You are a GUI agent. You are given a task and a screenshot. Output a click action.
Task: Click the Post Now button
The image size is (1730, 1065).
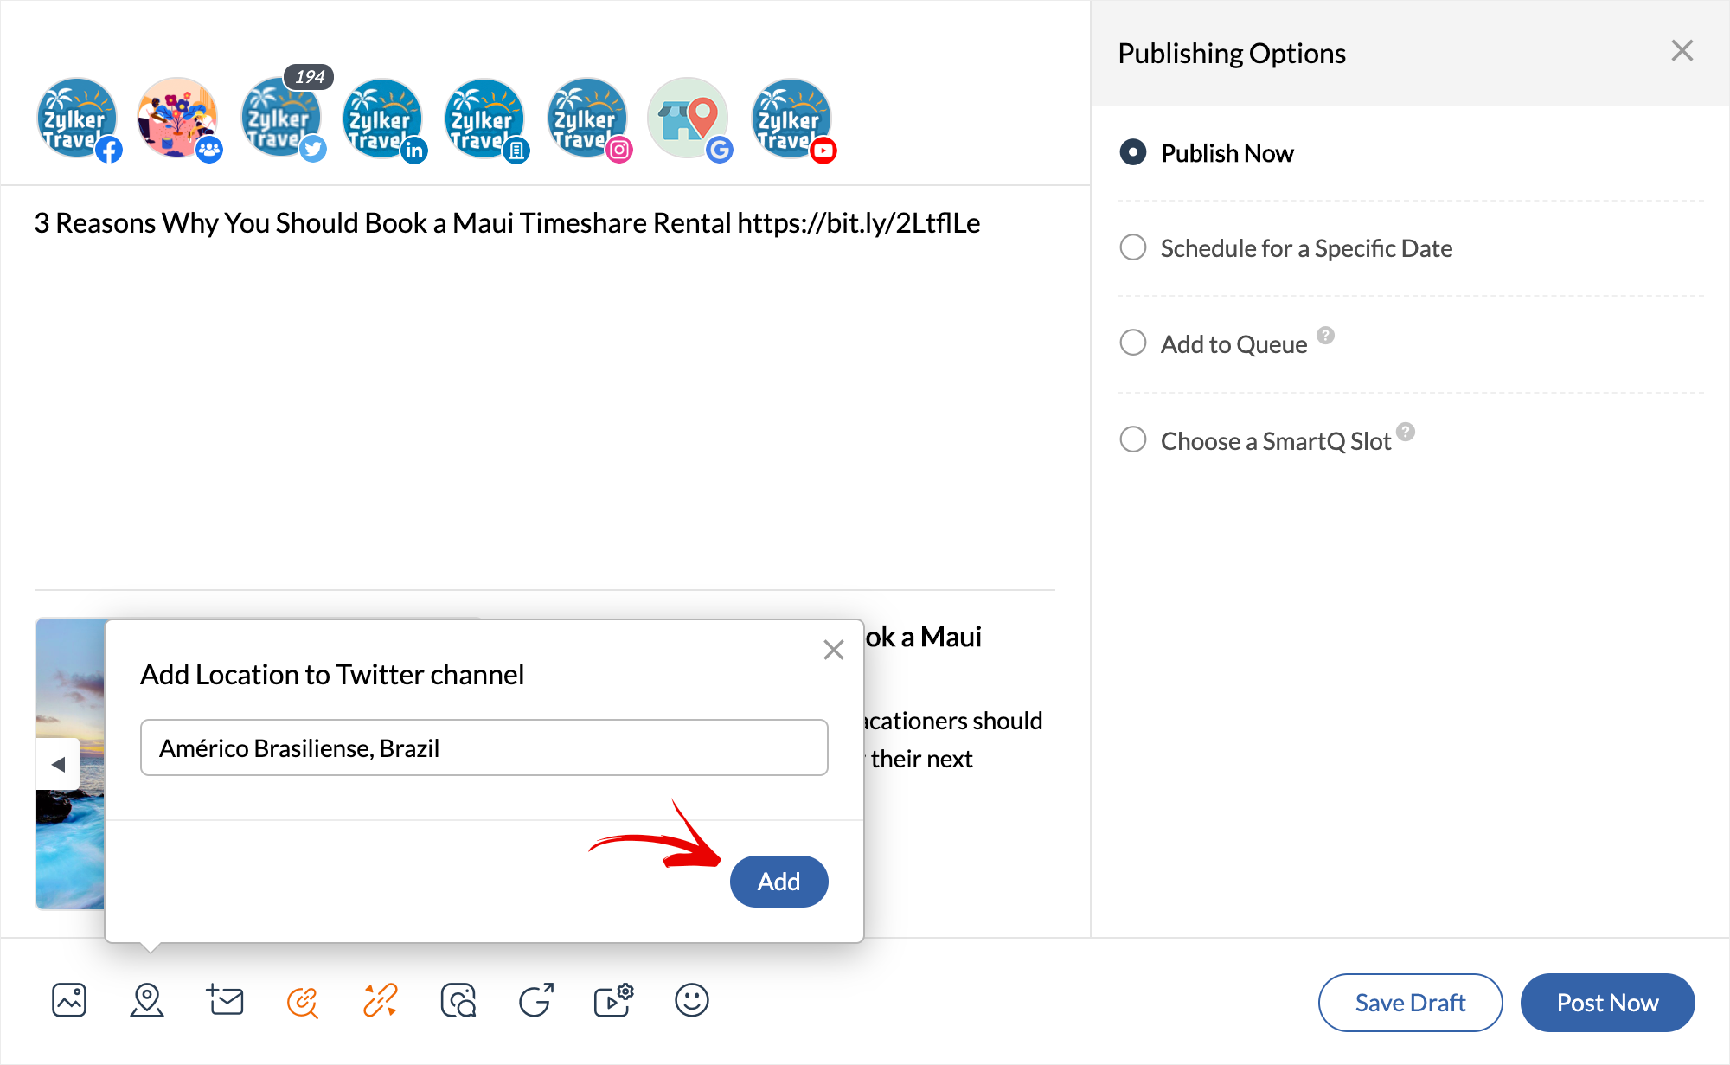(x=1607, y=1002)
